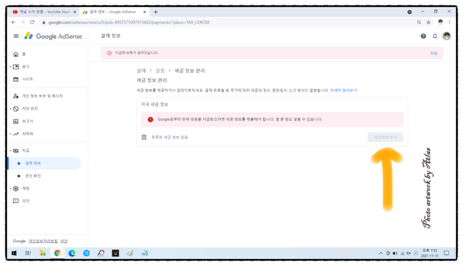463x266 pixels.
Task: Open 광고 in the sidebar
Action: tap(26, 66)
